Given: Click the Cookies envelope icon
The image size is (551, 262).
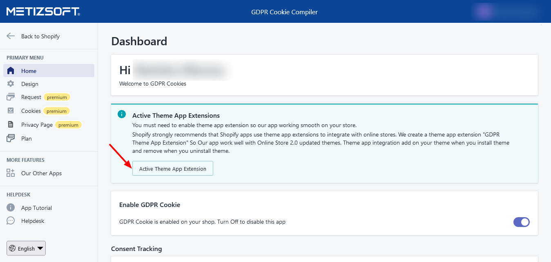Looking at the screenshot, I should [x=11, y=111].
